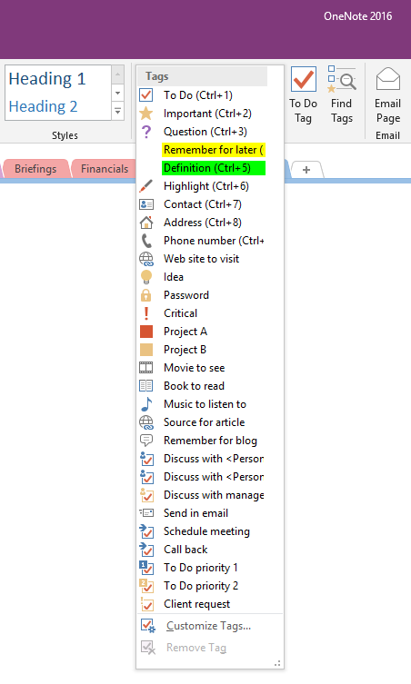
Task: Click the To Do Tag checkbox button
Action: pyautogui.click(x=303, y=79)
